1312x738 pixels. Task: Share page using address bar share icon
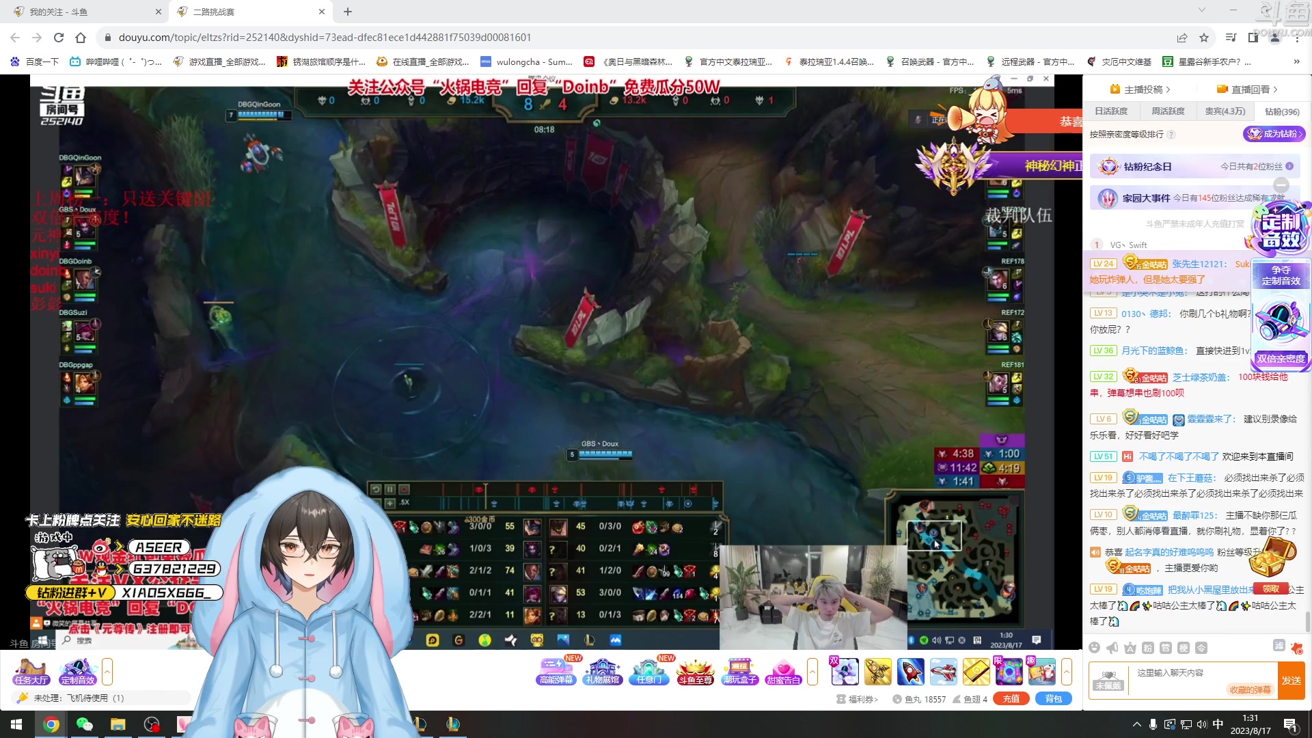pyautogui.click(x=1182, y=38)
